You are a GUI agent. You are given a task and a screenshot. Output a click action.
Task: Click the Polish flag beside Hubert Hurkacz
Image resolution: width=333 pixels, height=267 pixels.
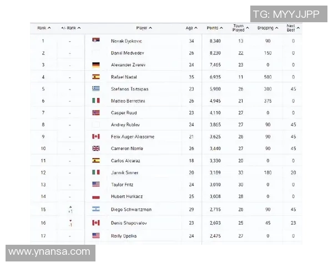point(95,196)
